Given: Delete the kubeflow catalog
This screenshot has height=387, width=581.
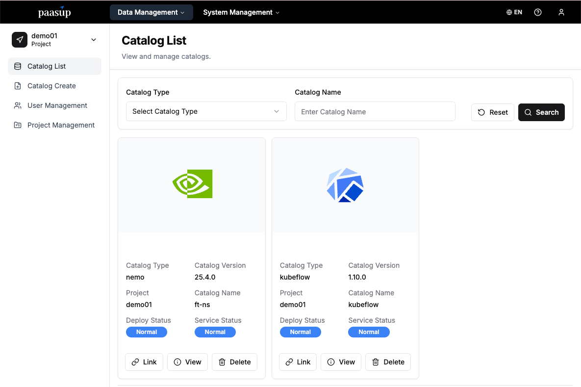Looking at the screenshot, I should click(388, 362).
